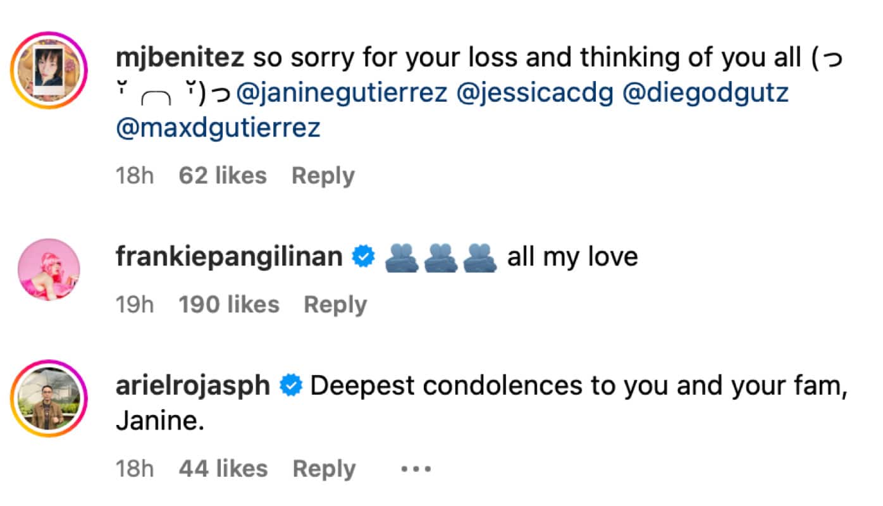Open the mjbenitez username link
The image size is (883, 506).
tap(180, 59)
